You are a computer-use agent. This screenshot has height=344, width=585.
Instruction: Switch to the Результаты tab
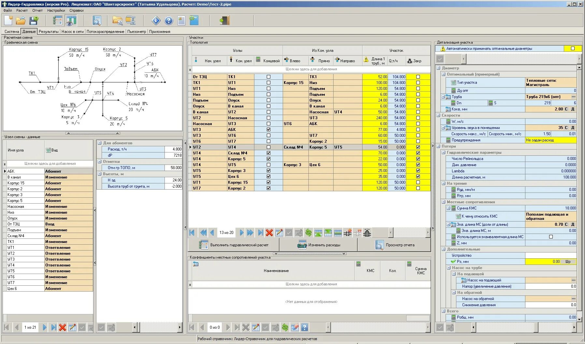pyautogui.click(x=49, y=32)
